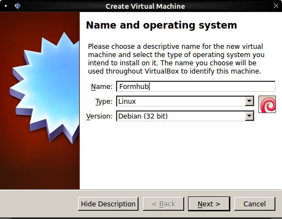This screenshot has width=282, height=219.
Task: Open the Type dropdown showing Linux
Action: coord(185,101)
